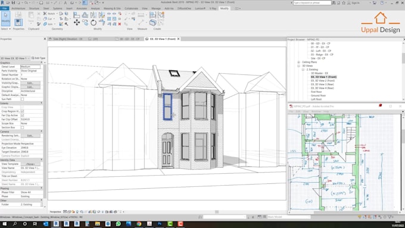Open Google Chrome from the taskbar
This screenshot has width=405, height=228.
[139, 224]
